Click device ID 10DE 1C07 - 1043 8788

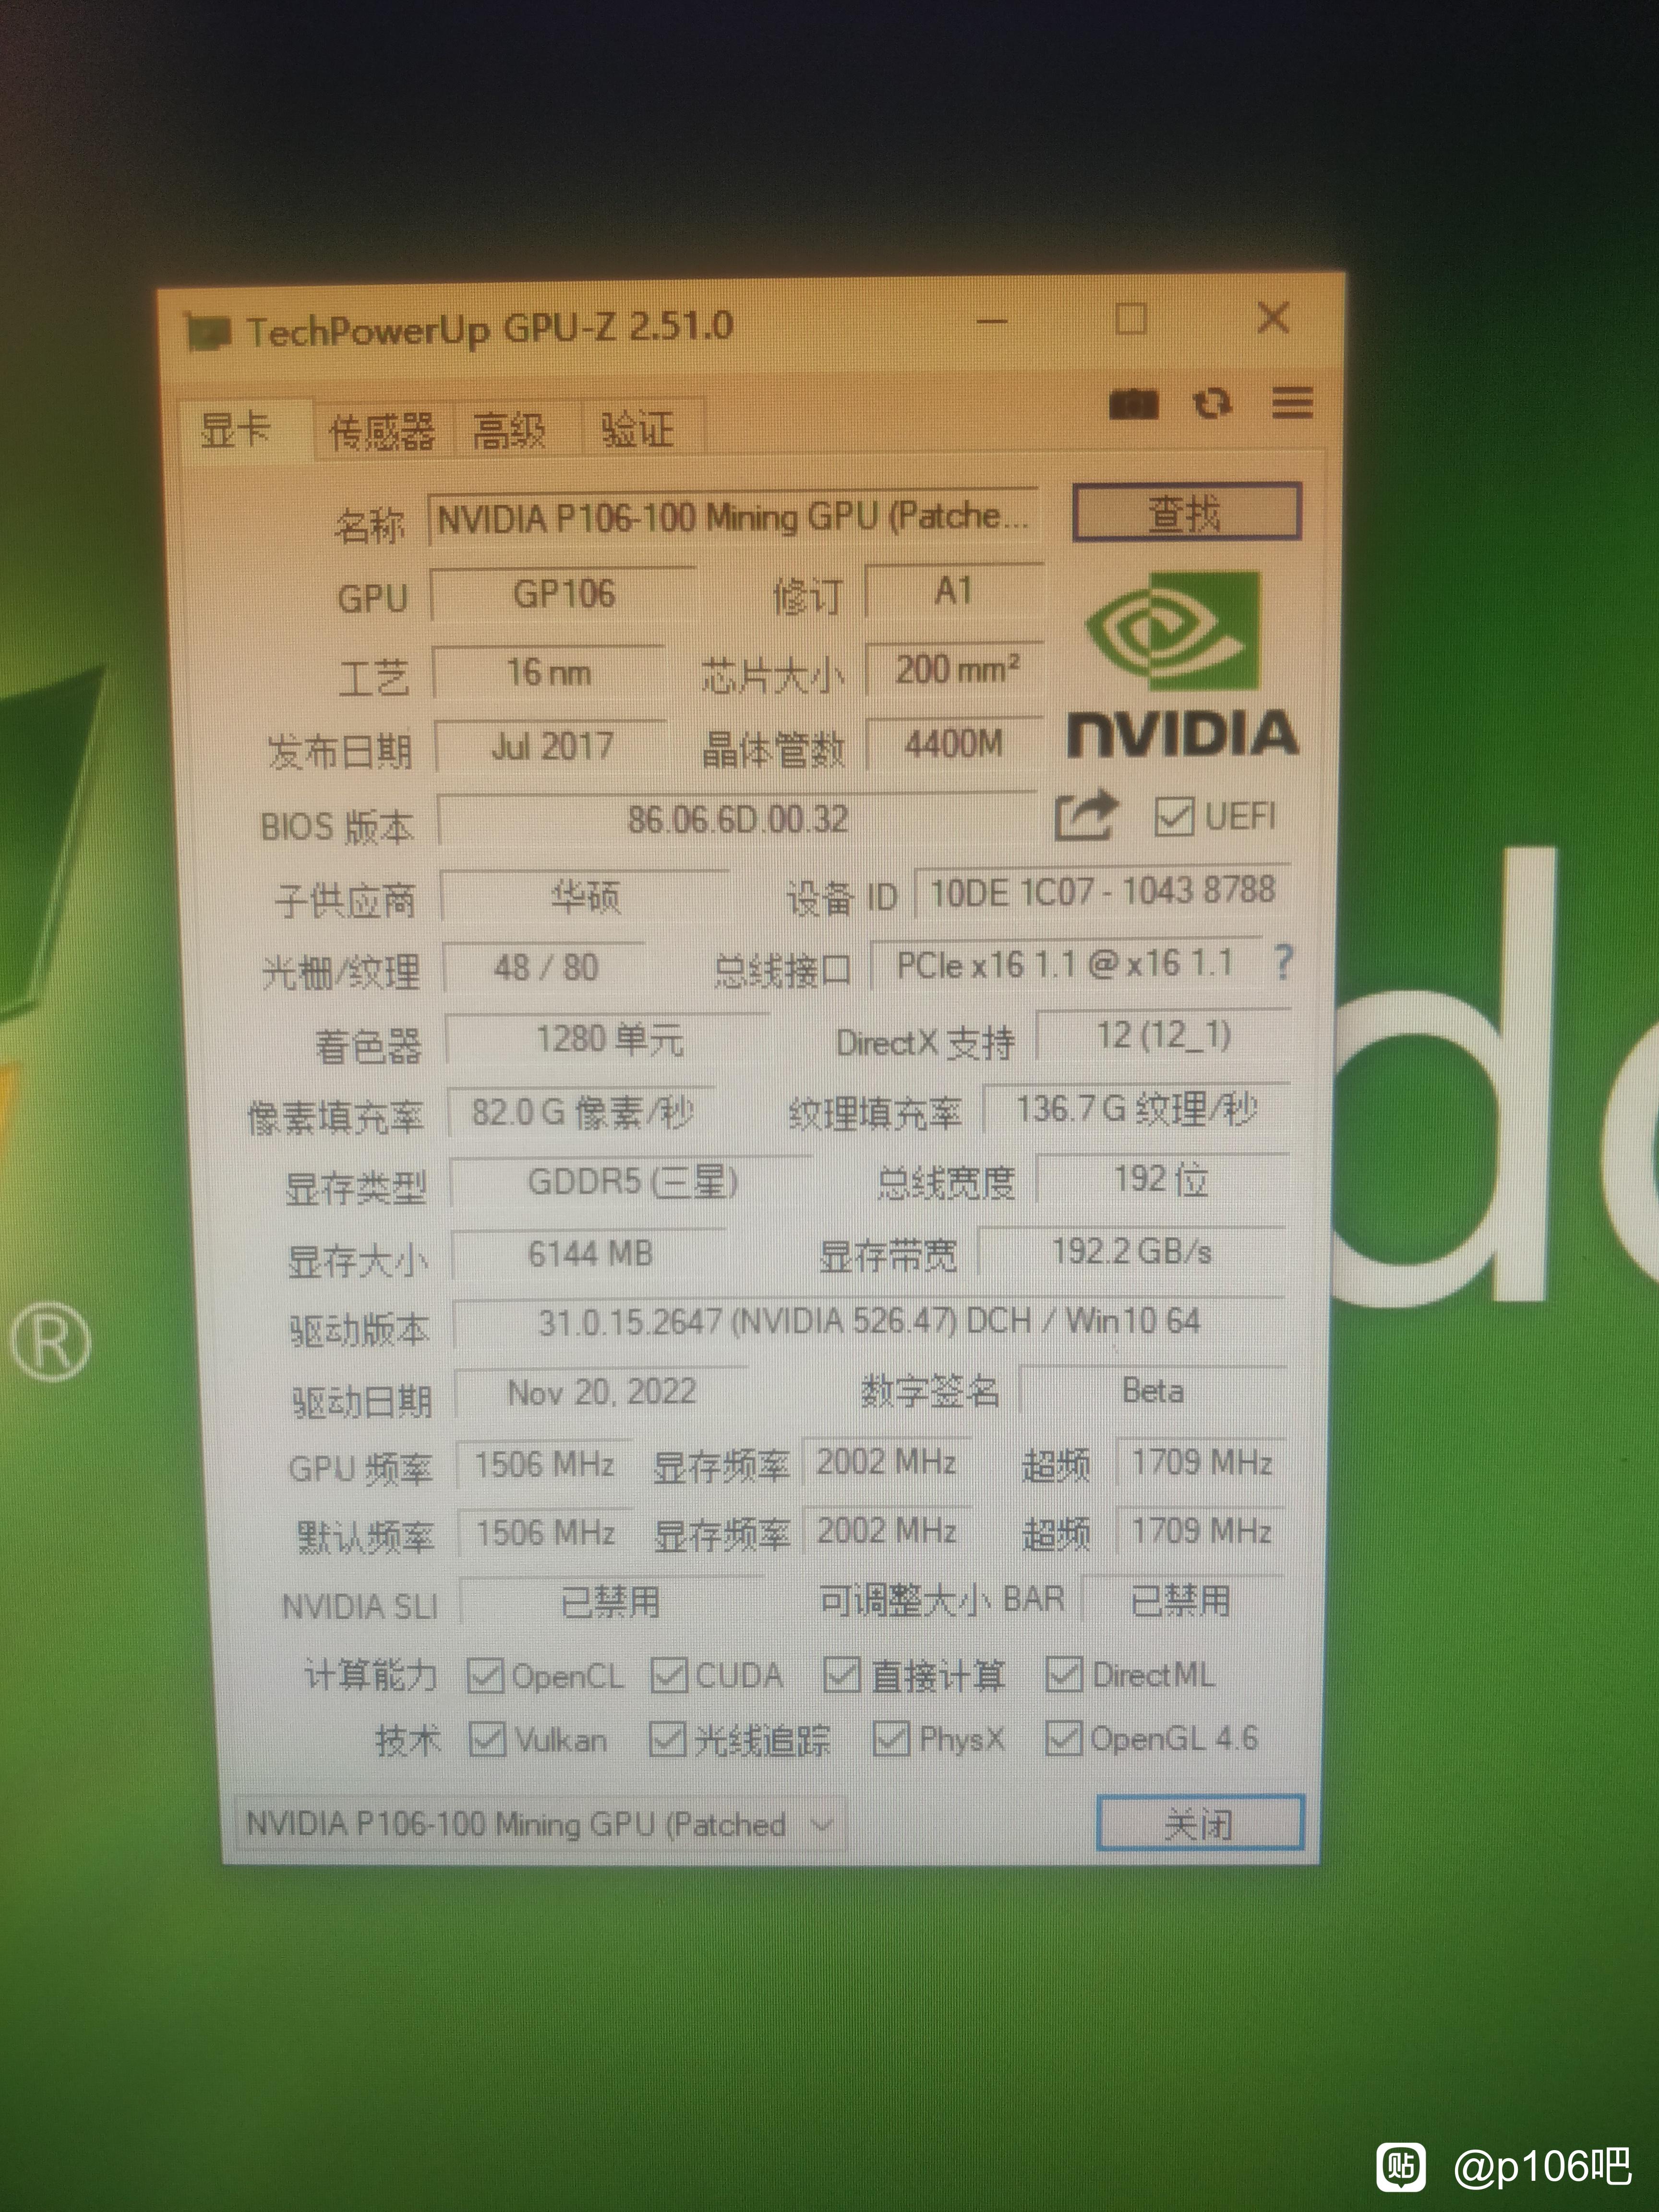tap(1103, 890)
